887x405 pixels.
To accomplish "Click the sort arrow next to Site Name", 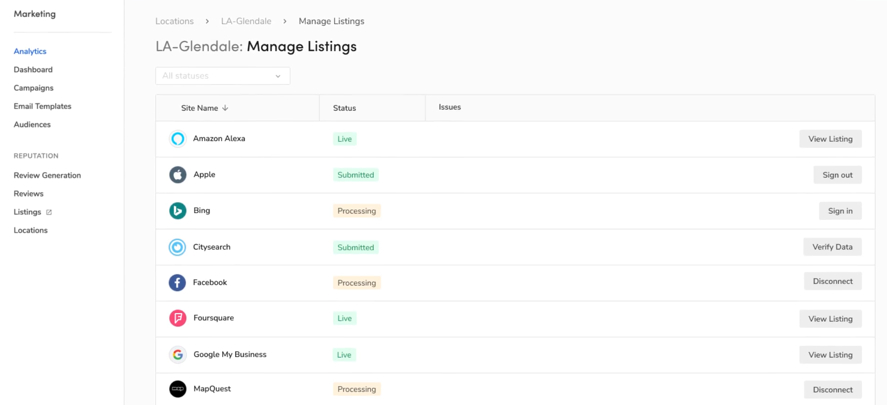I will click(225, 108).
